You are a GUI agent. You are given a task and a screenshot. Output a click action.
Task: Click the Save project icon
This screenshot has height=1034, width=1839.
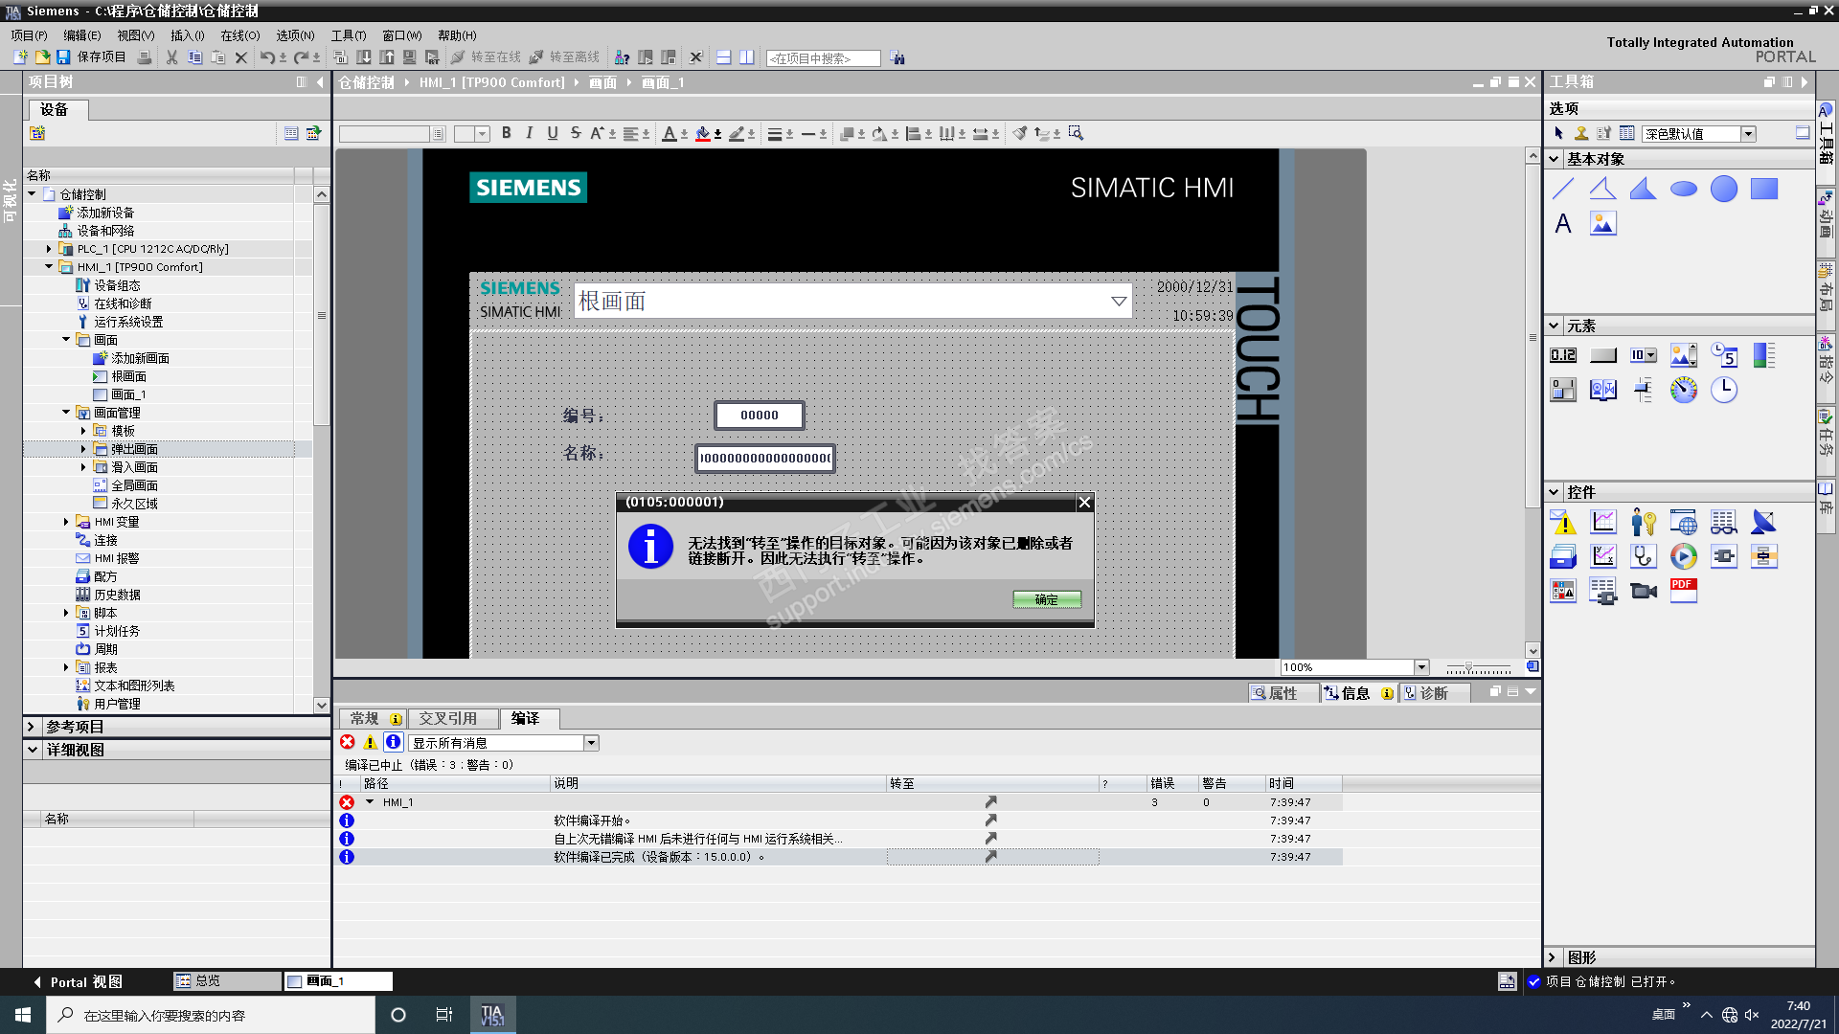click(62, 57)
